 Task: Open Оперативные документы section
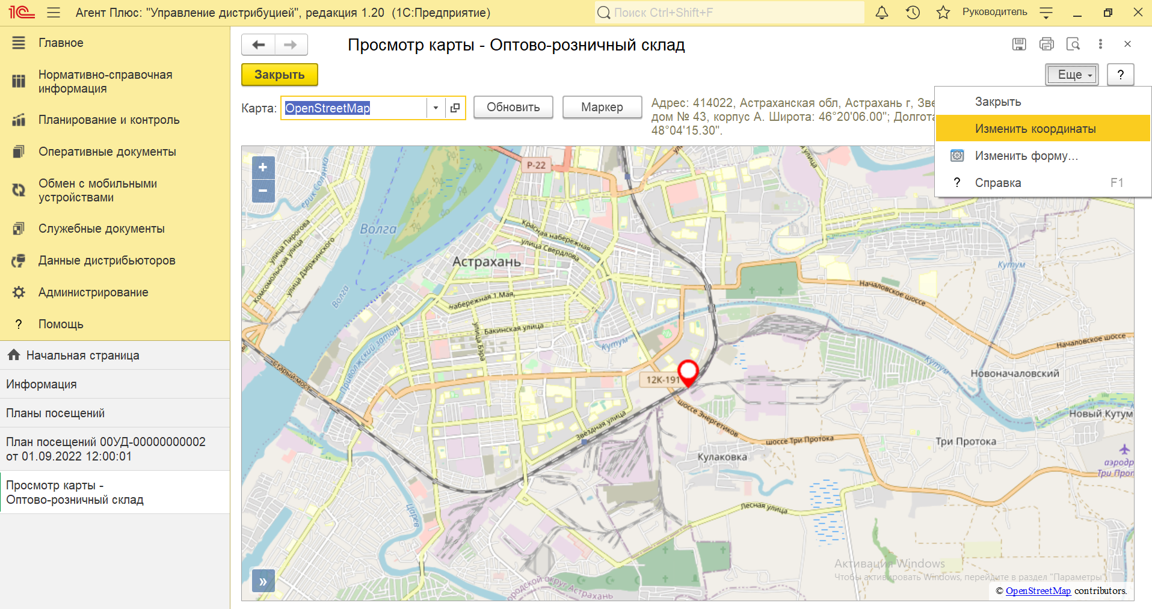click(x=115, y=151)
